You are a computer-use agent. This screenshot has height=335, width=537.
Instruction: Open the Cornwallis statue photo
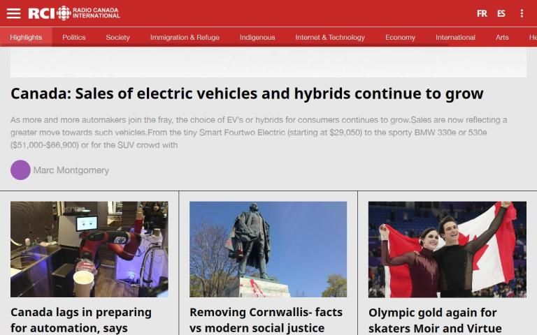tap(268, 249)
